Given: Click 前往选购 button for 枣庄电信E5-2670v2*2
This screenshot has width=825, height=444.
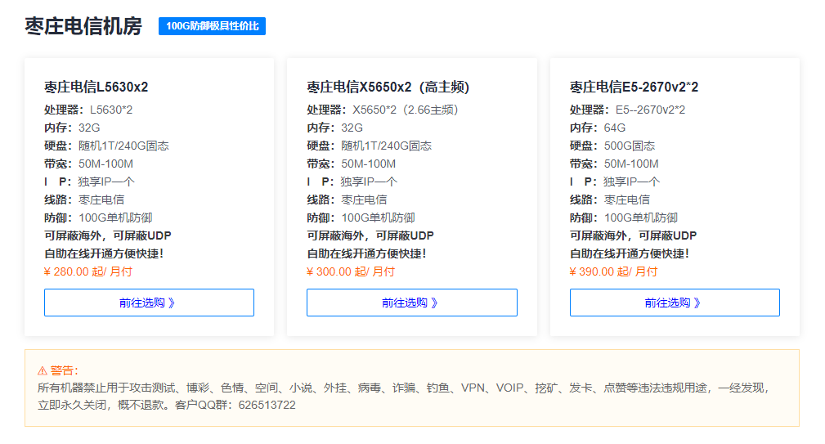Looking at the screenshot, I should pos(675,303).
